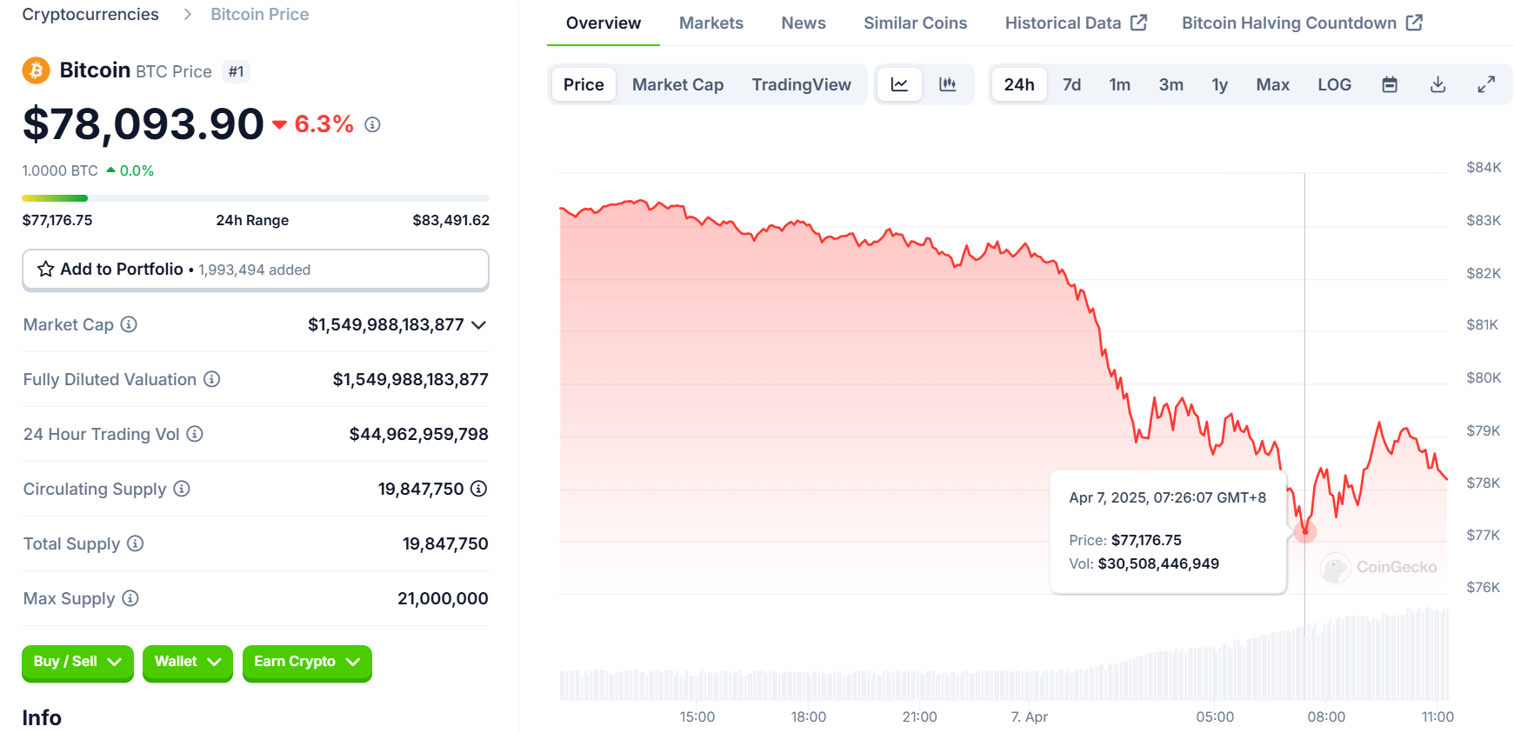Click the Bitcoin logo icon
The image size is (1514, 733).
pyautogui.click(x=36, y=70)
